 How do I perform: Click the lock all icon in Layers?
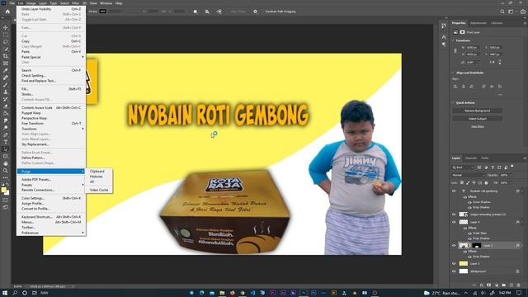486,183
